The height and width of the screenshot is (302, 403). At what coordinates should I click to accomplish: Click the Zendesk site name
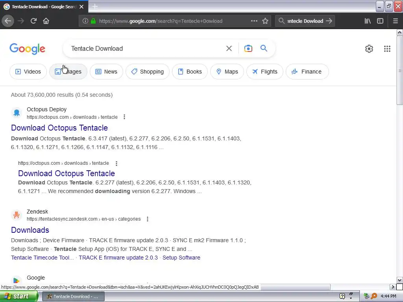(x=37, y=212)
